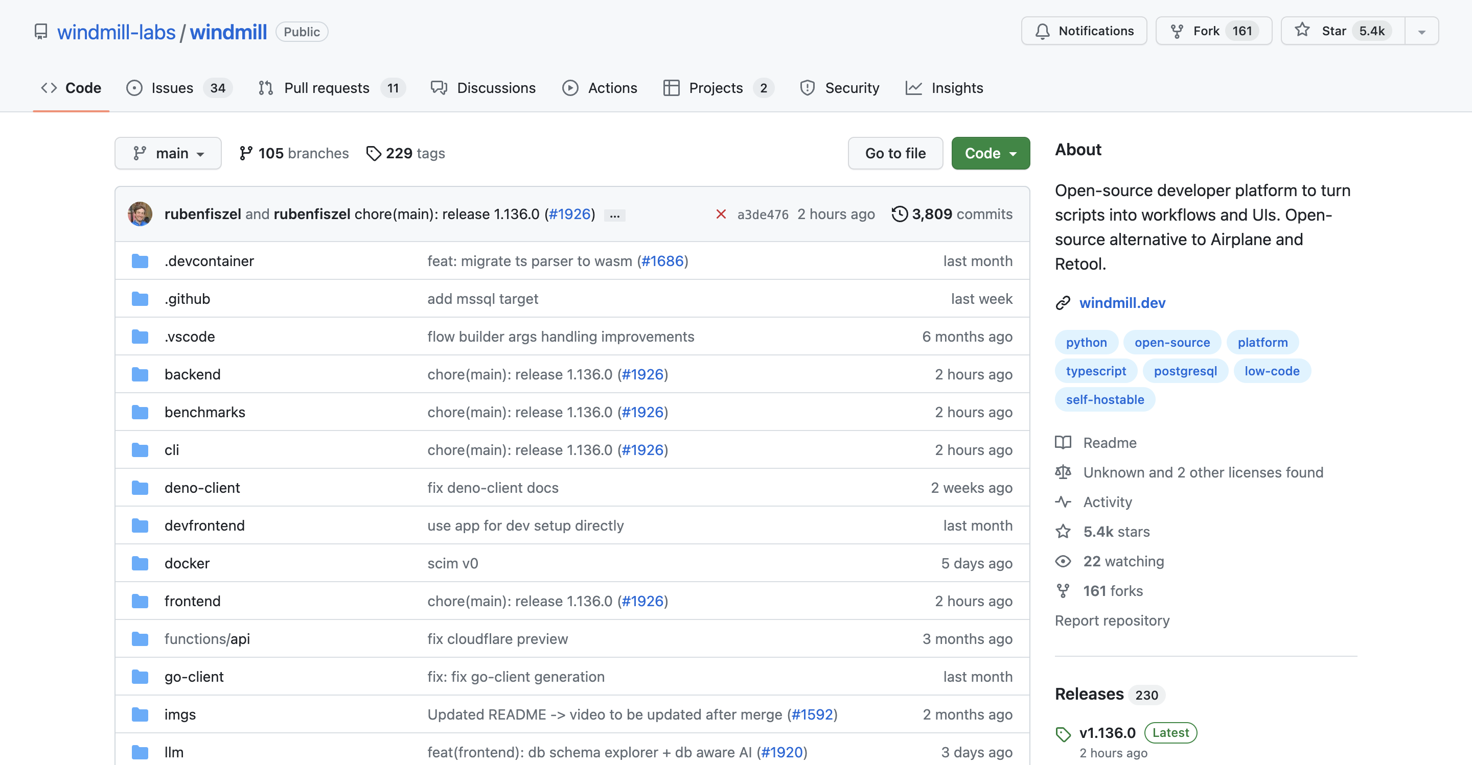
Task: Click the .devcontainer folder icon
Action: point(140,261)
